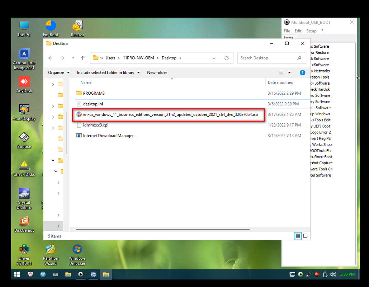Click the horizontal scrollbar in file list
369x287 pixels.
(x=162, y=229)
